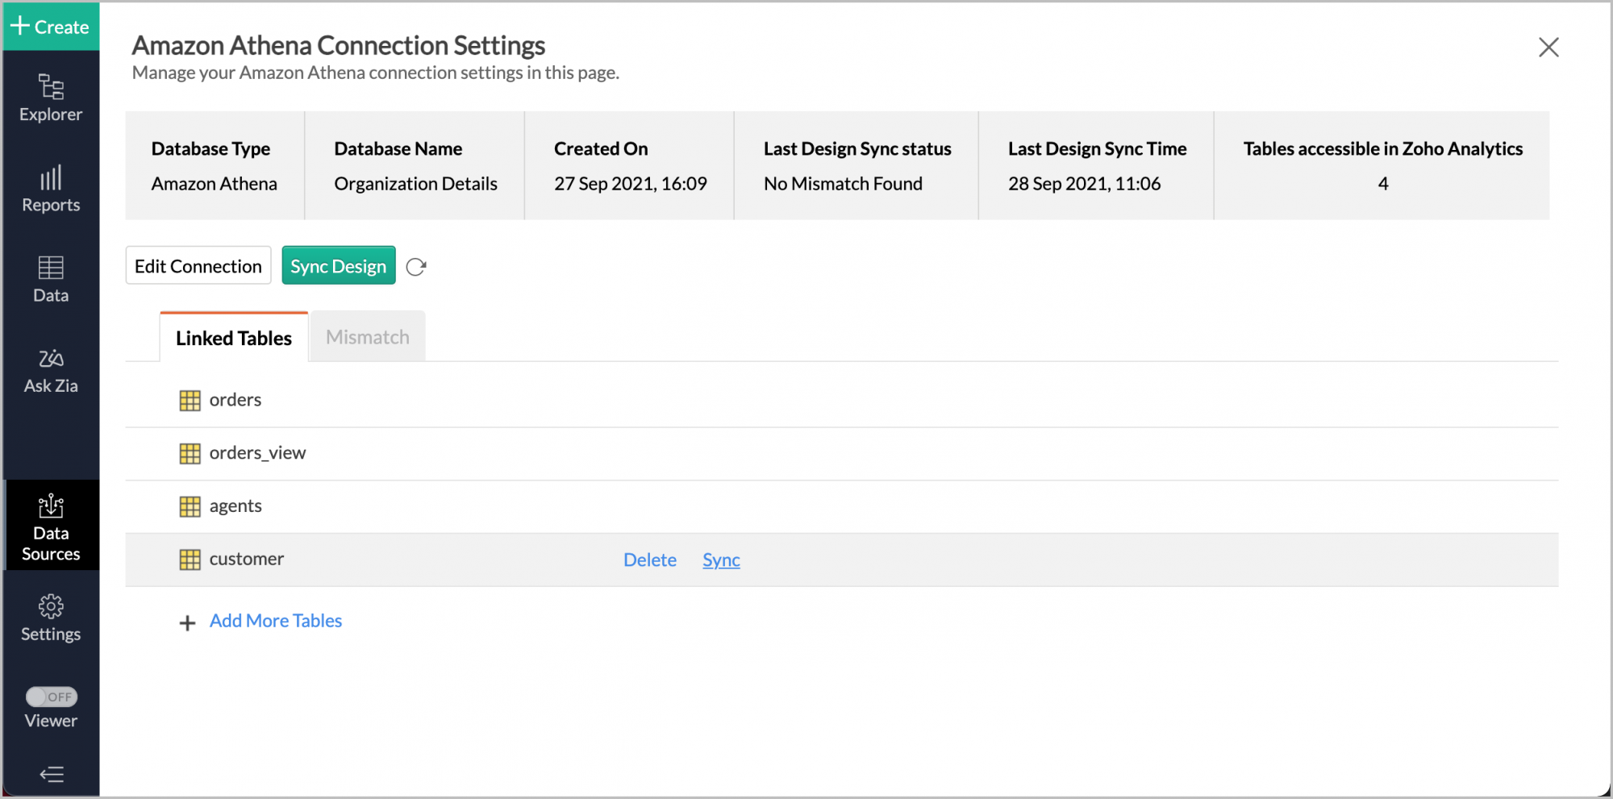Select the Linked Tables tab
This screenshot has width=1613, height=799.
pos(233,337)
